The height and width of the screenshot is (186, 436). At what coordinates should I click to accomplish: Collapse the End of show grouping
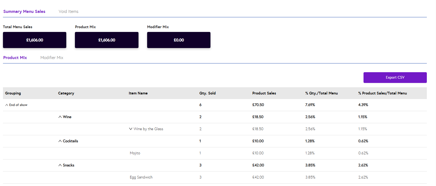coord(7,105)
